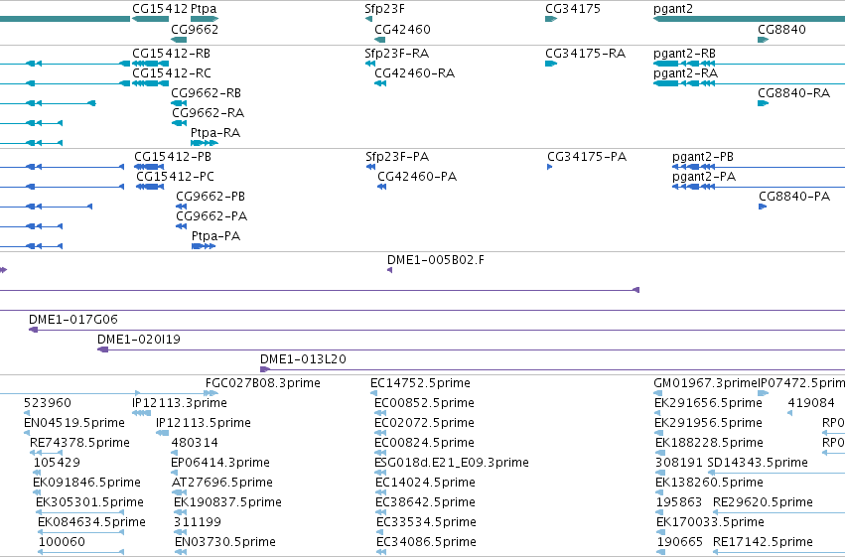Viewport: 845px width, 557px height.
Task: Select the pgant2-PA protein label
Action: [x=704, y=177]
